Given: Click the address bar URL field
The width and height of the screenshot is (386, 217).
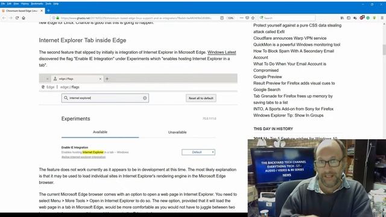Looking at the screenshot, I should click(136, 18).
